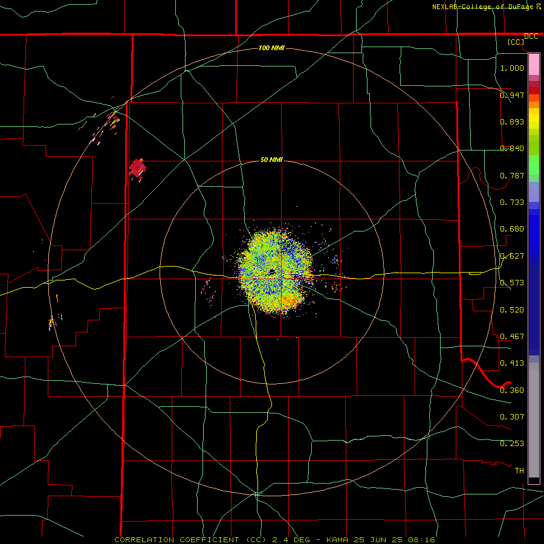Click the red diamond-shaped radar echo patch
The image size is (544, 544).
138,168
